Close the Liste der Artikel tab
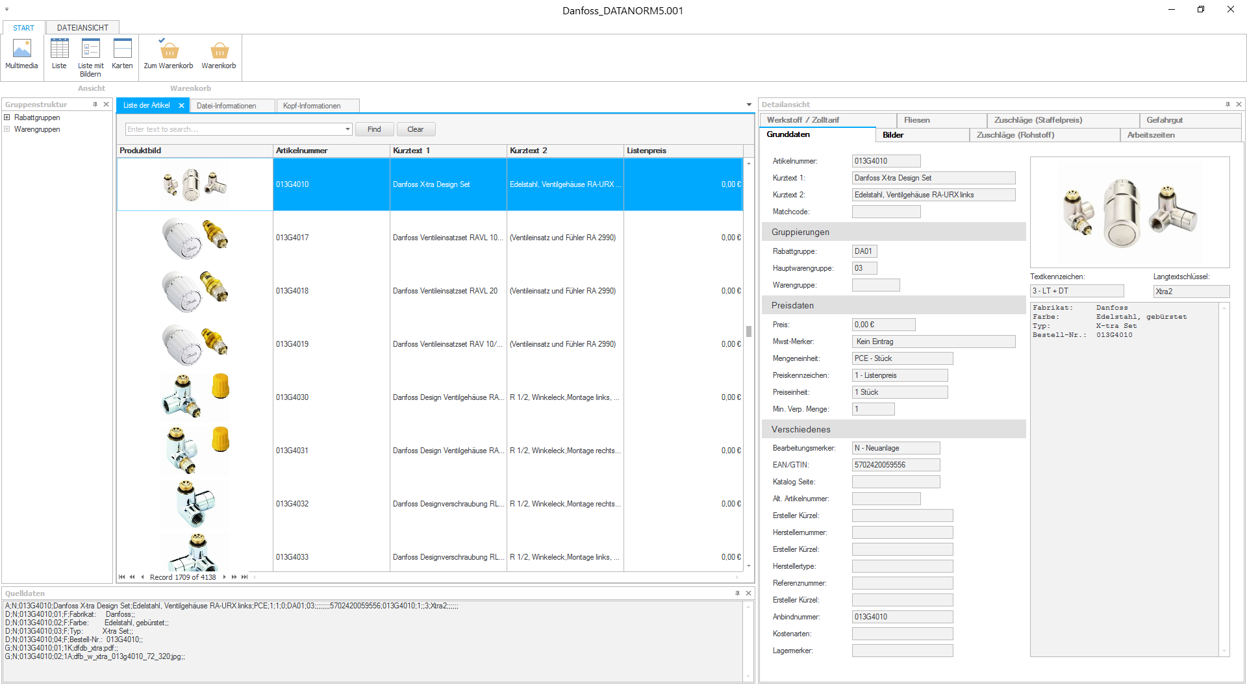Image resolution: width=1247 pixels, height=685 pixels. pos(181,106)
